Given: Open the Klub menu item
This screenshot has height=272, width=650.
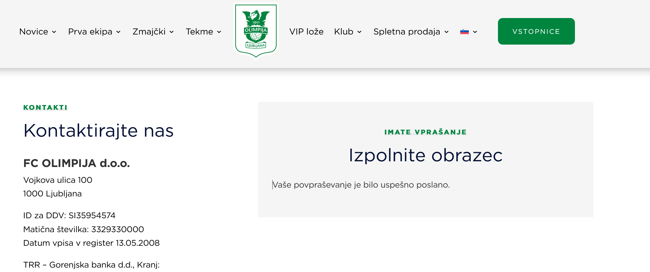Looking at the screenshot, I should [x=343, y=32].
